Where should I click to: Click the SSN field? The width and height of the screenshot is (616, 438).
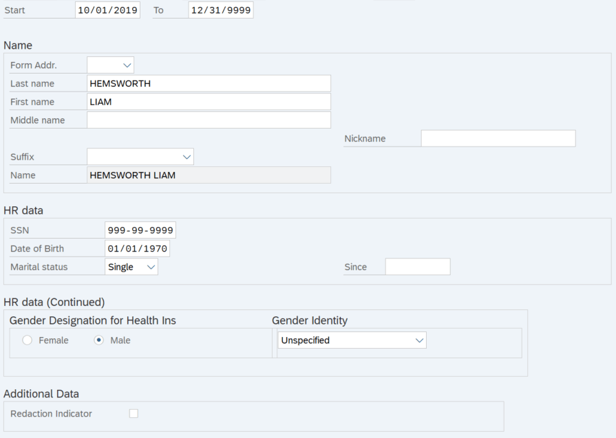click(140, 230)
